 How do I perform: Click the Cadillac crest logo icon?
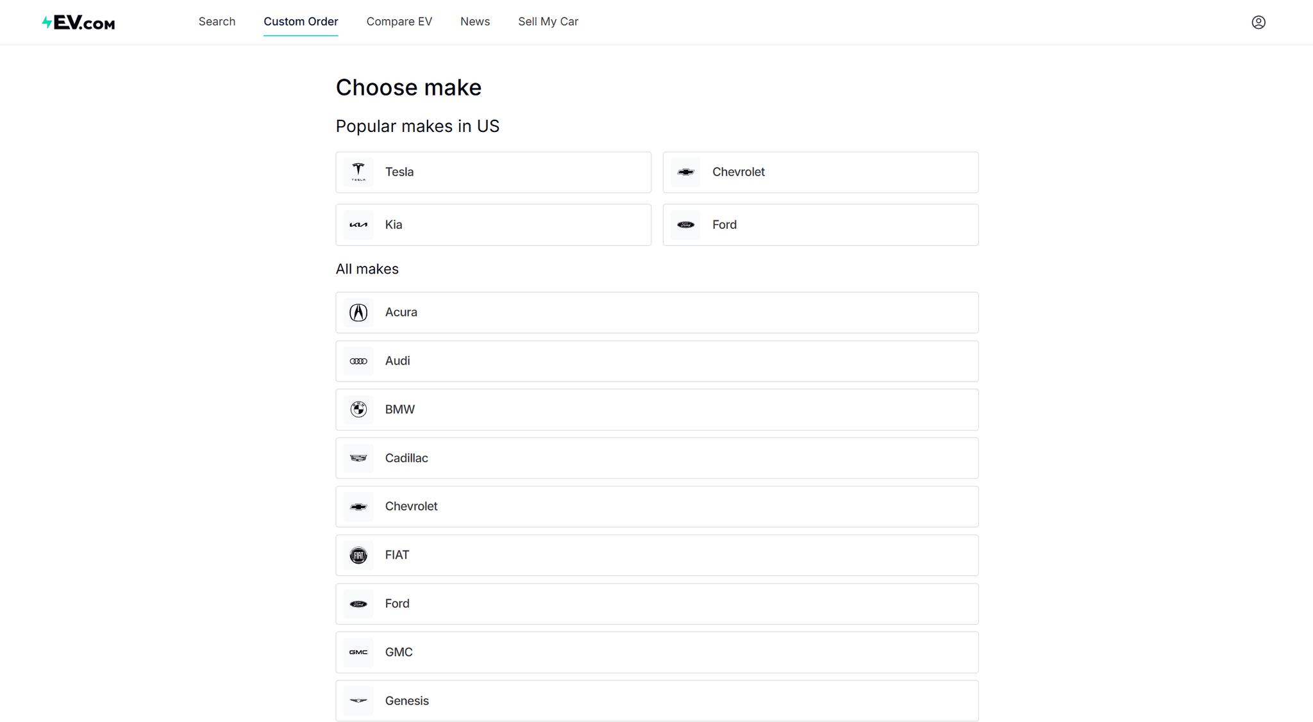(358, 458)
